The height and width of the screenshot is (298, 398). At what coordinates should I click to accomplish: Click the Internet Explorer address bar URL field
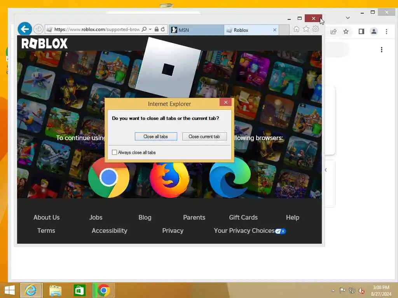97,29
